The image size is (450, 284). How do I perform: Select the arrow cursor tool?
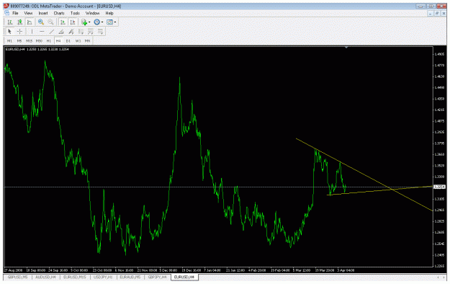pyautogui.click(x=10, y=31)
